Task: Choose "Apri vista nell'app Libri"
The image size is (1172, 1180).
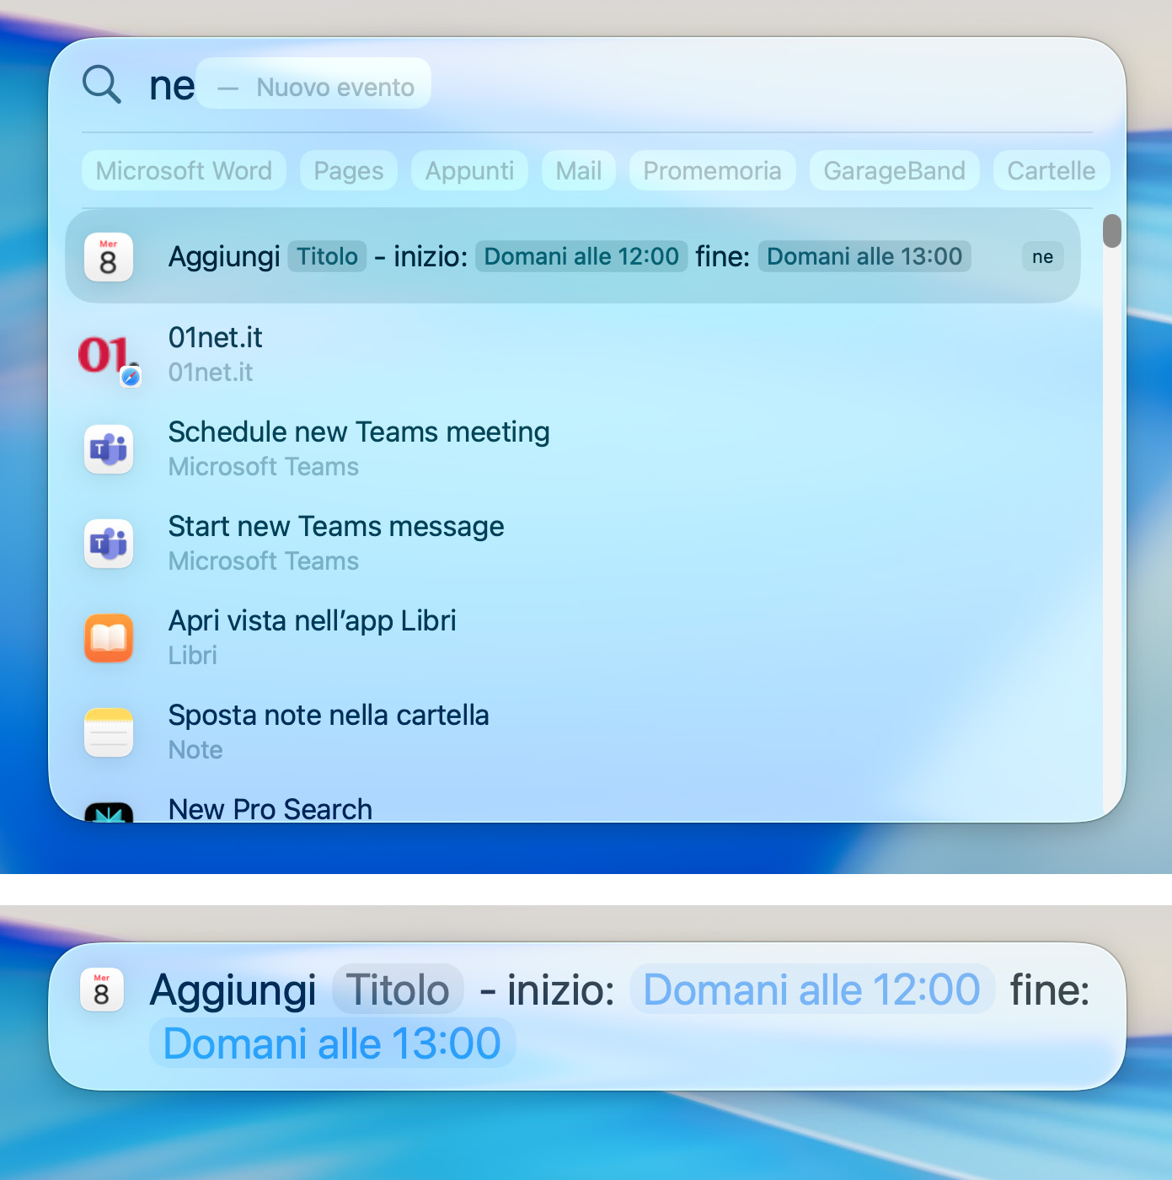Action: (x=573, y=638)
